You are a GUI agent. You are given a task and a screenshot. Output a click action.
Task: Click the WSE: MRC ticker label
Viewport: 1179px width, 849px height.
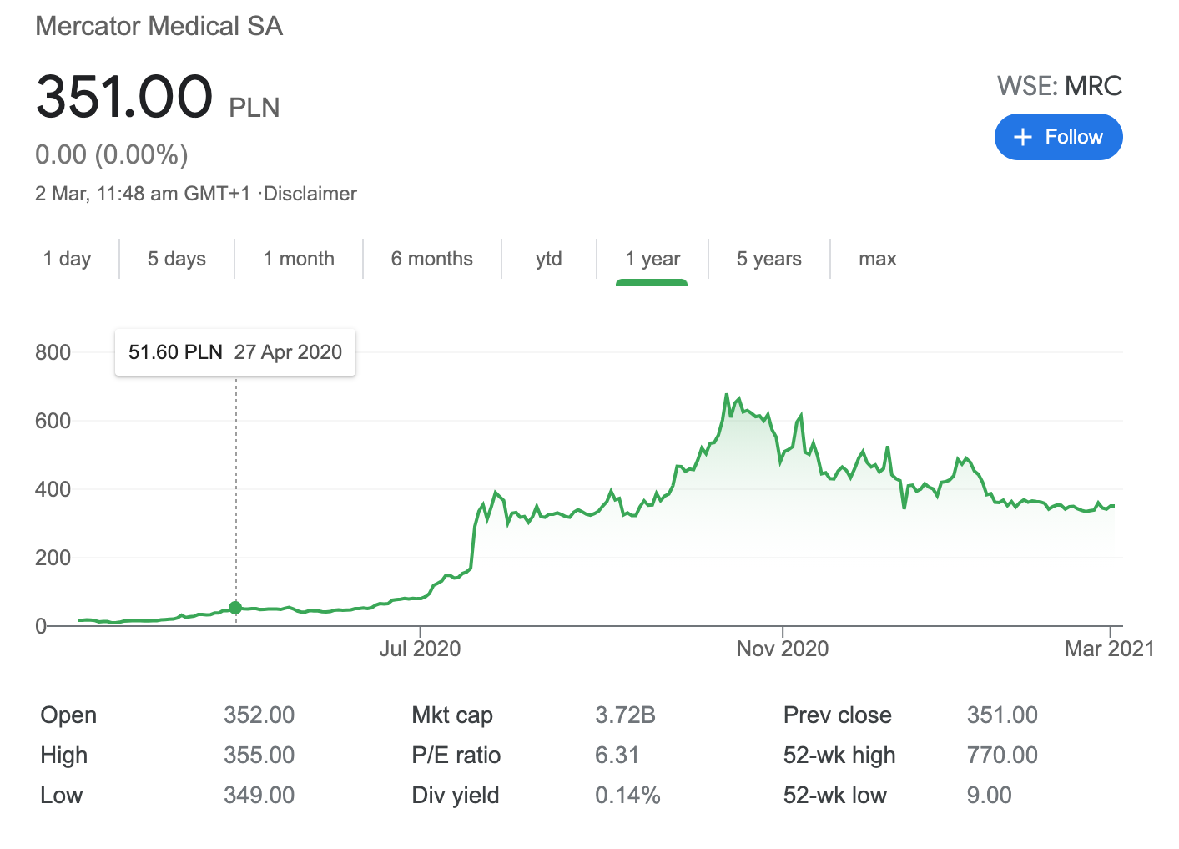coord(1060,86)
